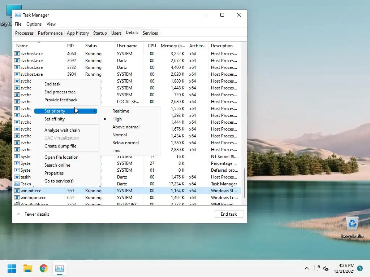This screenshot has width=370, height=277.
Task: Collapse view with Fewer details
Action: click(x=33, y=214)
